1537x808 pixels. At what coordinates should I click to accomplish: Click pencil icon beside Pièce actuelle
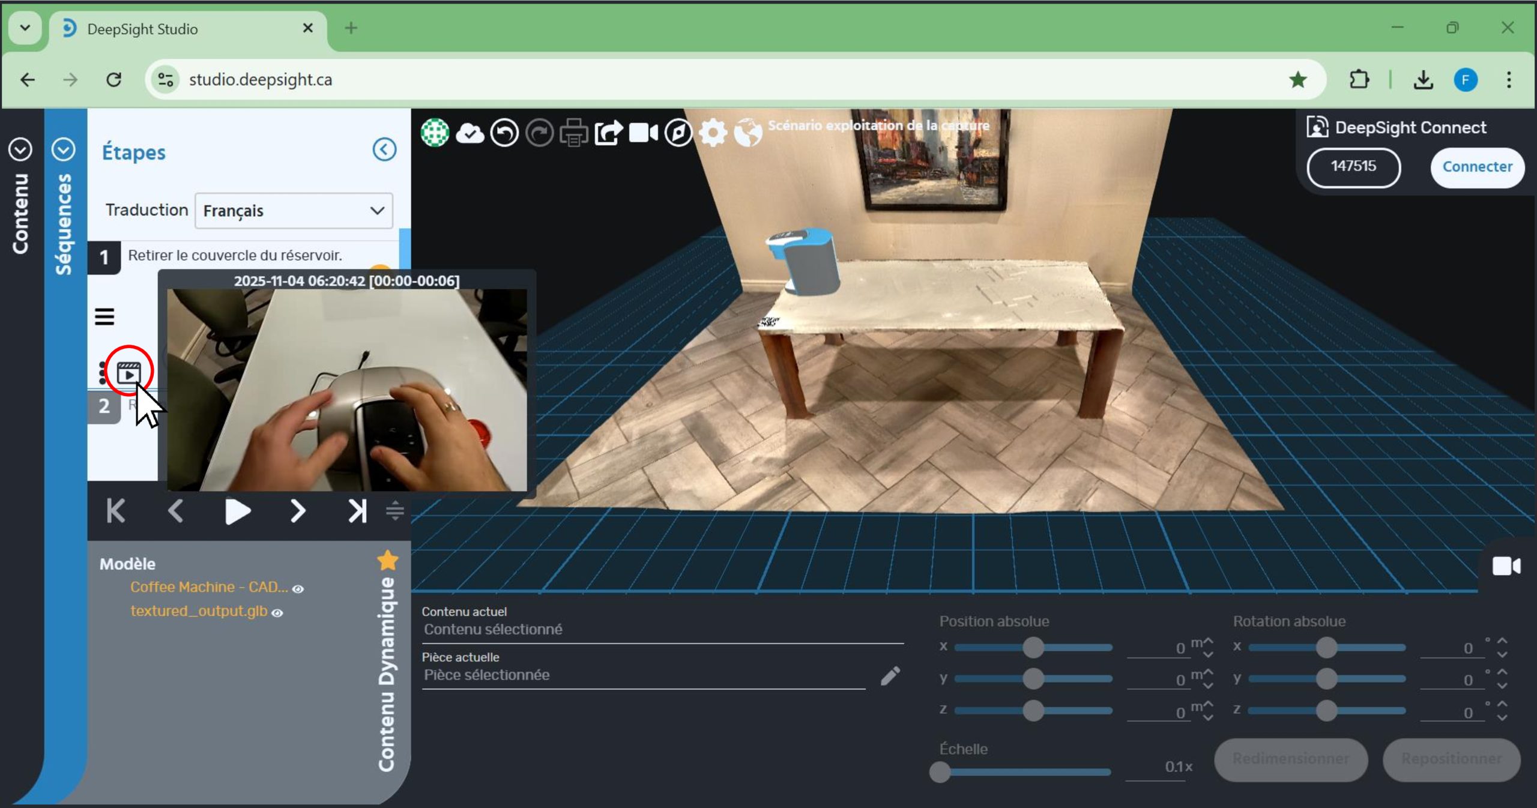[x=890, y=676]
